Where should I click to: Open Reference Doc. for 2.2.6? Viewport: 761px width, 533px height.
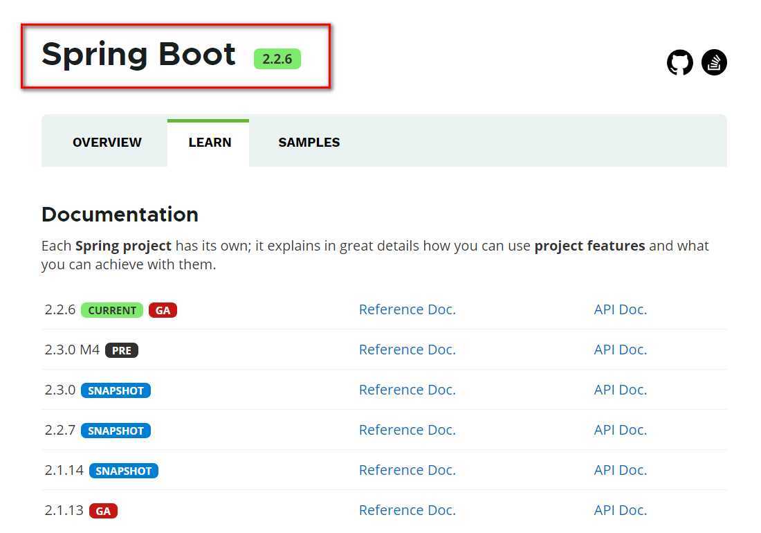[x=407, y=309]
